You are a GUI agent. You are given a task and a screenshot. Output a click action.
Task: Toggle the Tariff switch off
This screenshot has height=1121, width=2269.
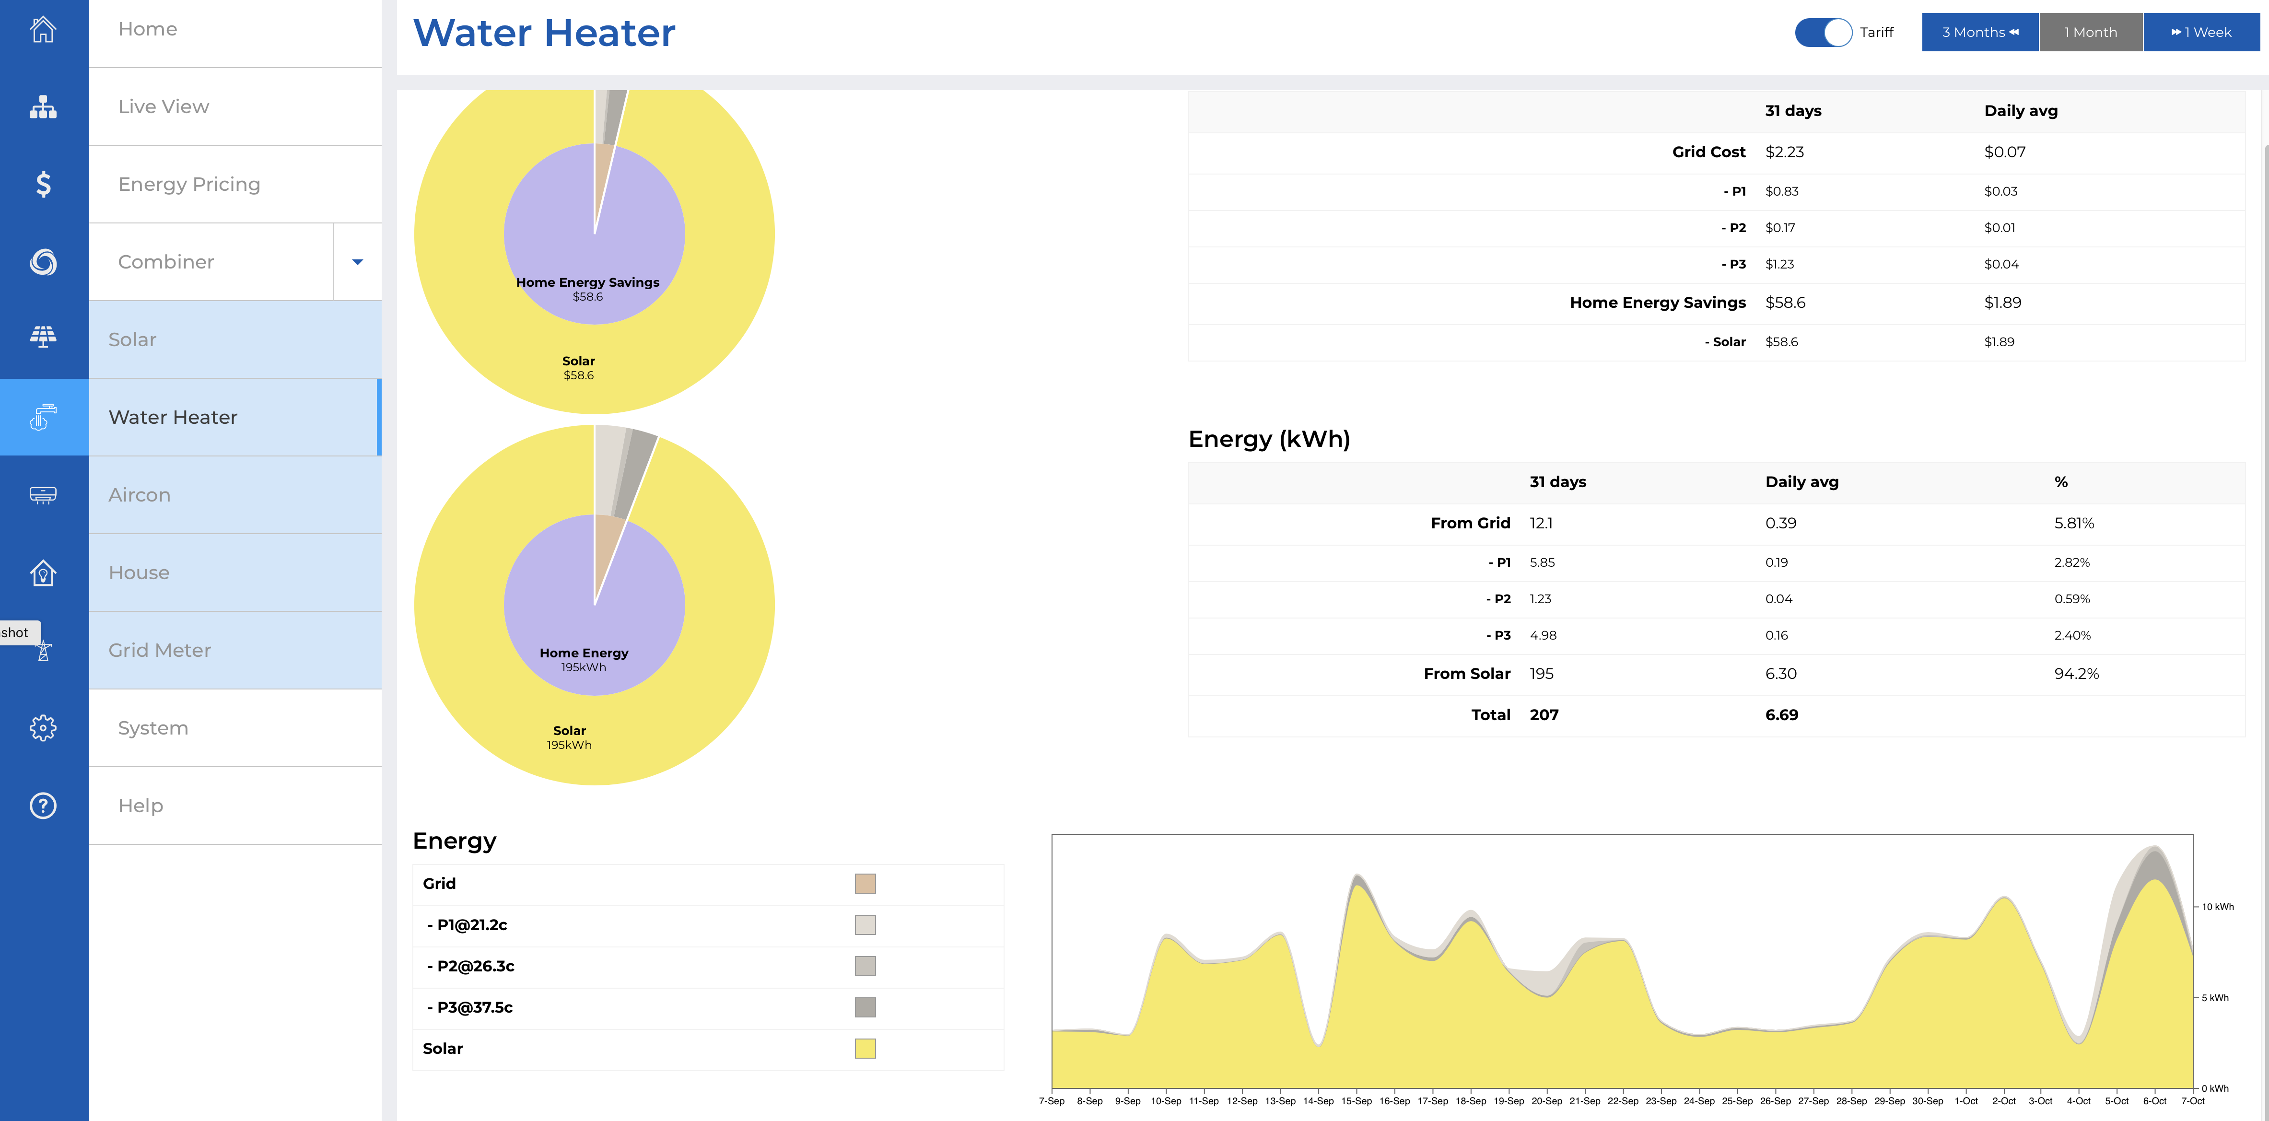coord(1823,33)
